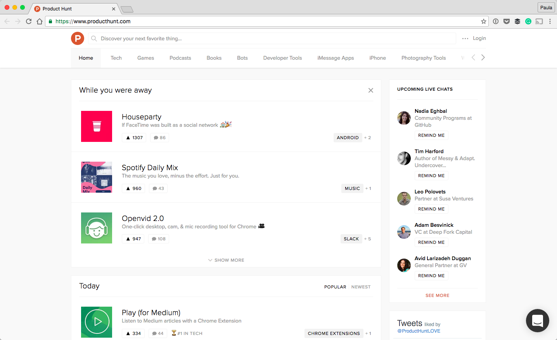Click Remind Me for Avid Larizadeh Duggan

431,276
